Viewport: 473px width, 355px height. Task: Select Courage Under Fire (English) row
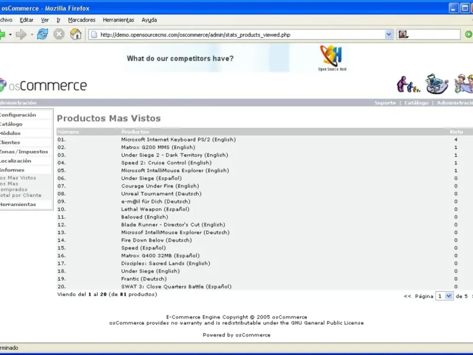264,186
